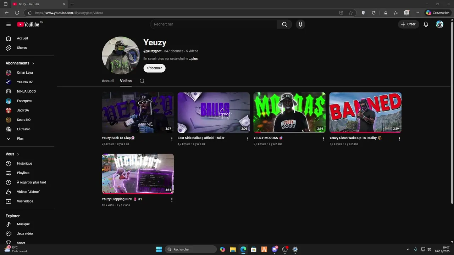Open options for East Side Ballas trailer

248,138
